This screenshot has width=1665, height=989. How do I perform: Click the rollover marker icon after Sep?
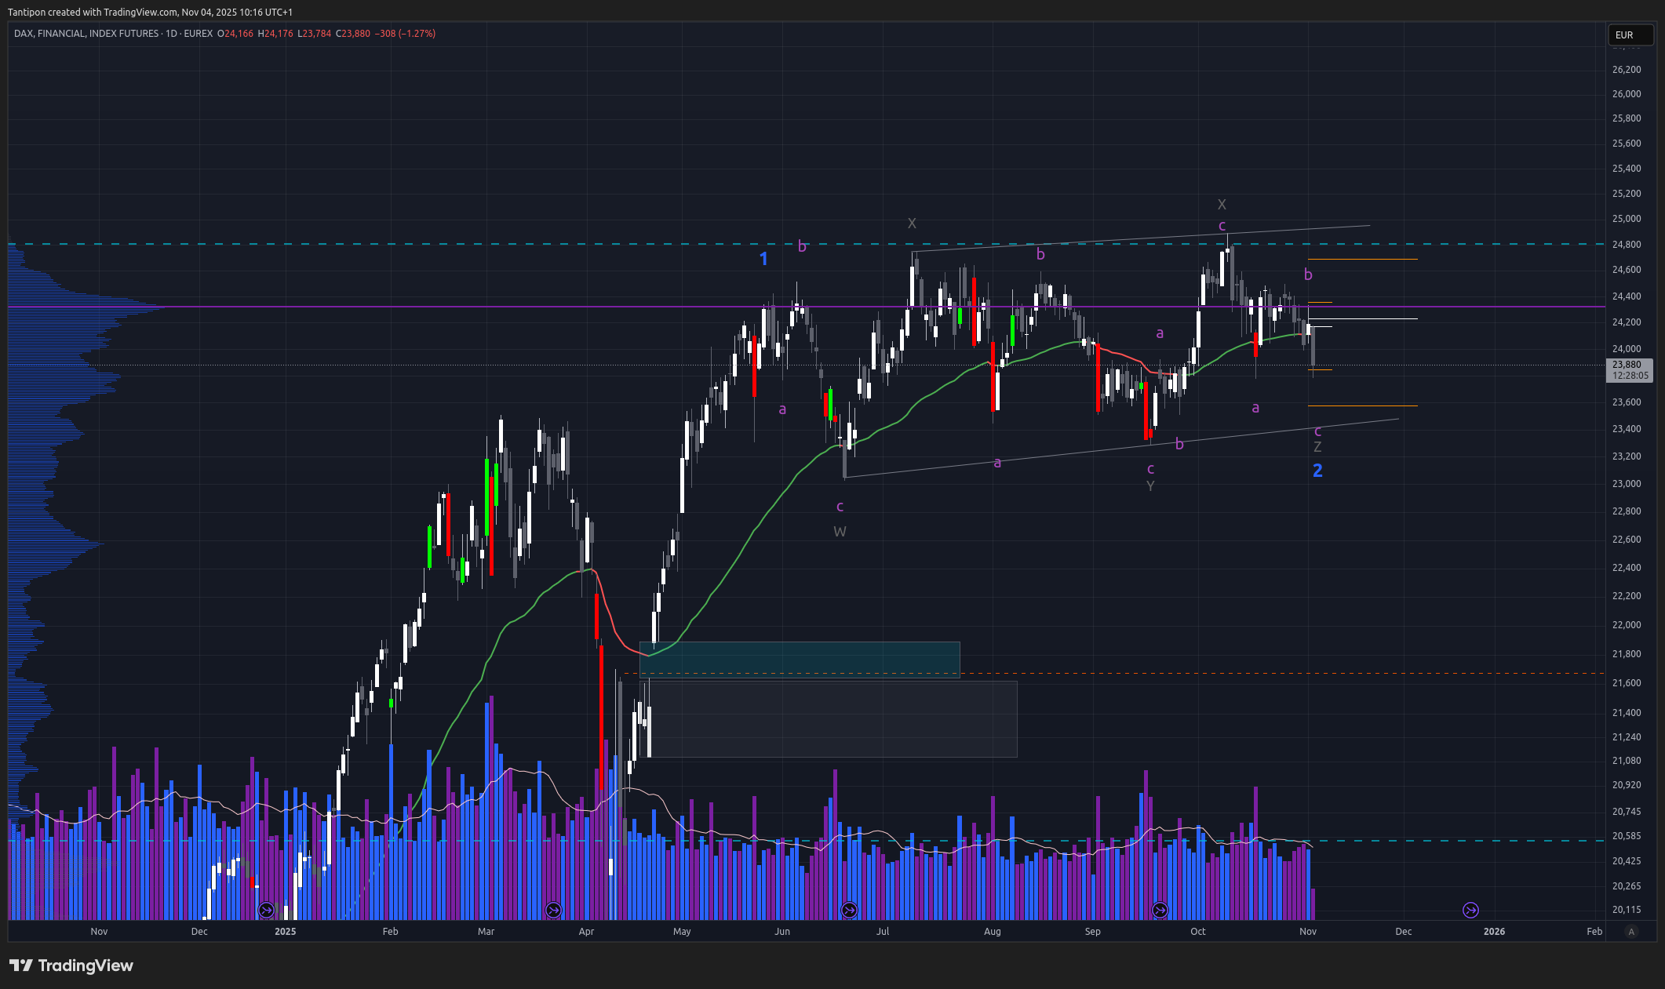1160,910
